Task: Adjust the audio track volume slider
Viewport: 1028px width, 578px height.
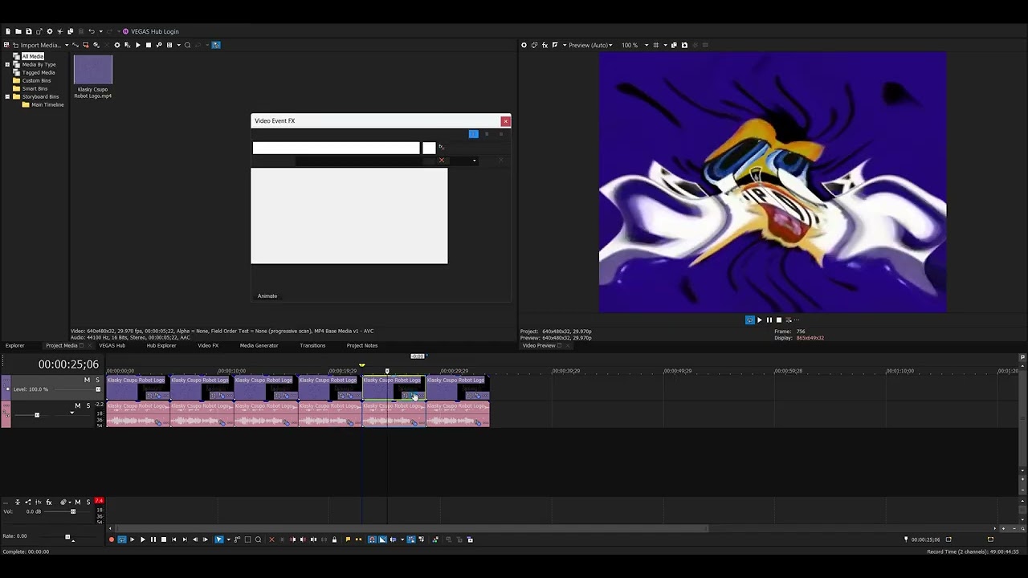Action: point(37,415)
